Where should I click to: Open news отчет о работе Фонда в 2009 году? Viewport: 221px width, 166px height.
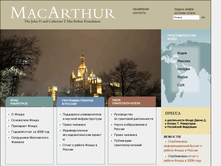click(182, 158)
